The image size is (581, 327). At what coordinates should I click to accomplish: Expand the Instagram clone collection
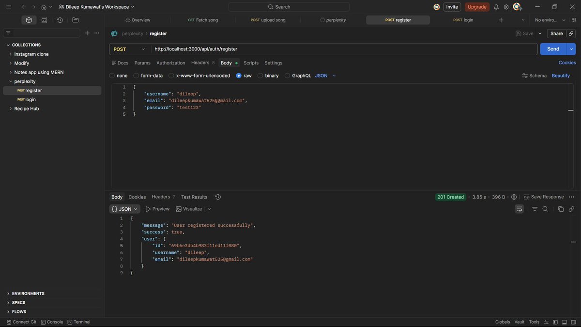[11, 54]
